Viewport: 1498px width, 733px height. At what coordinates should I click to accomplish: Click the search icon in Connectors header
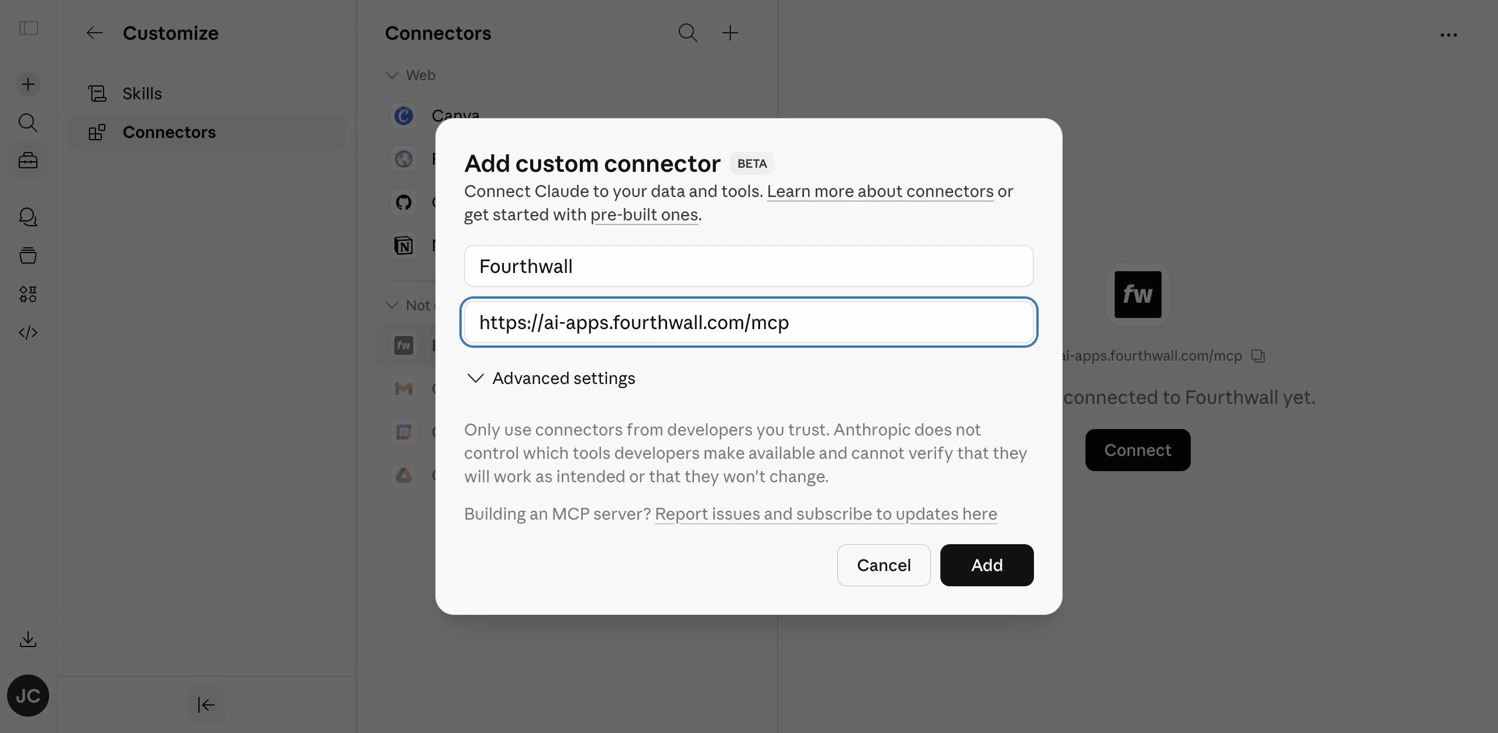[688, 33]
